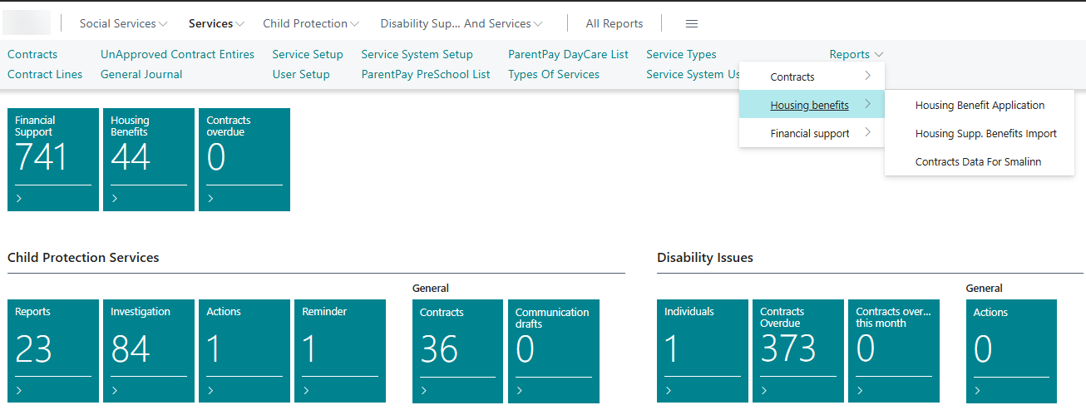Click the chevron on Contracts Overdue 373 tile
The height and width of the screenshot is (420, 1086).
click(x=763, y=390)
